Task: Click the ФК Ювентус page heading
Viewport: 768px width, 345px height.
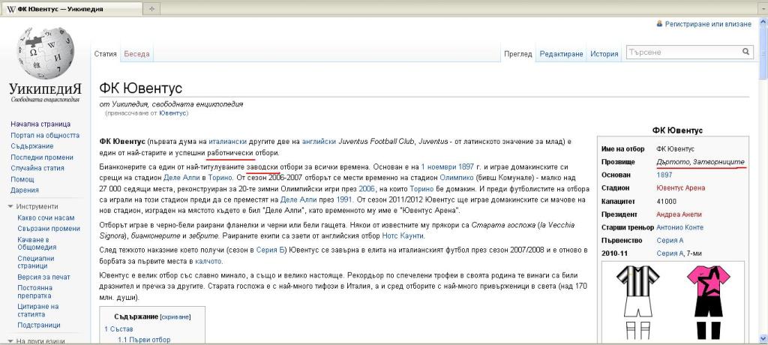Action: point(140,88)
